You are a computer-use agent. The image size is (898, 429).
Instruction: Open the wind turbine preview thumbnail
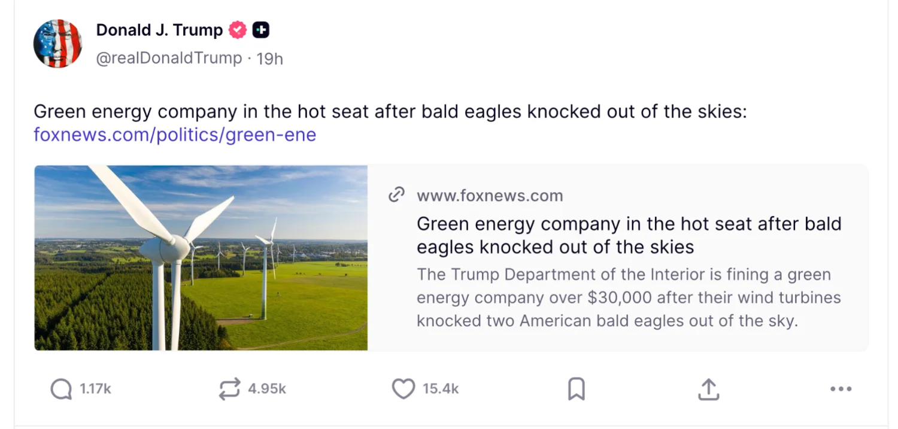[201, 258]
